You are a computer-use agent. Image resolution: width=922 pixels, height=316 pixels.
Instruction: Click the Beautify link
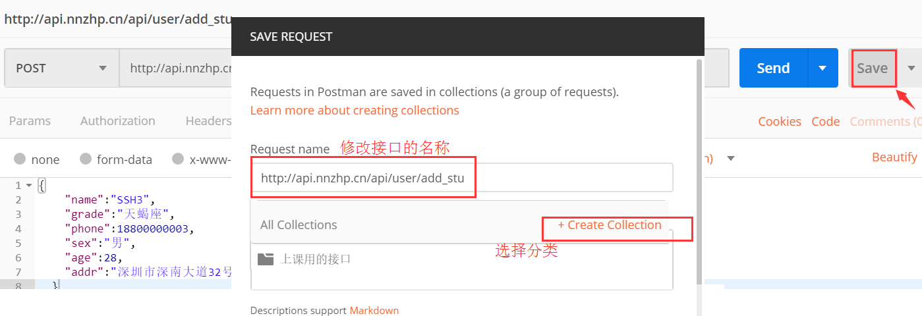click(894, 157)
